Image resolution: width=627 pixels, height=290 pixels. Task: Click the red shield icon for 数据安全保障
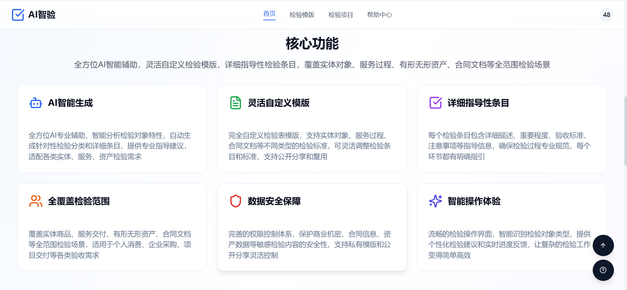pos(235,201)
